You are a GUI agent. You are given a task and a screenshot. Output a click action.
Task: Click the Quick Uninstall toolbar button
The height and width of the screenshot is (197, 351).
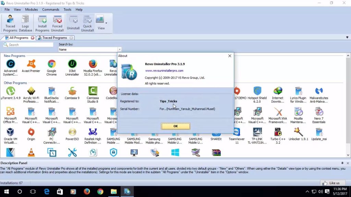87,24
